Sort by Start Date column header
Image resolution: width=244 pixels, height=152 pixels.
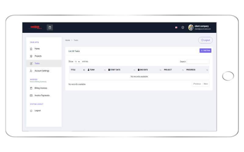pos(115,70)
